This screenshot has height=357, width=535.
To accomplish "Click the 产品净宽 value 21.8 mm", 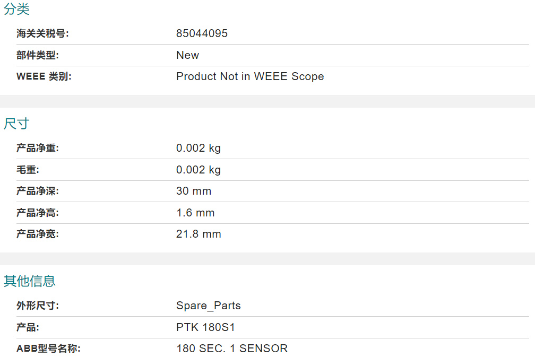I will (x=199, y=234).
